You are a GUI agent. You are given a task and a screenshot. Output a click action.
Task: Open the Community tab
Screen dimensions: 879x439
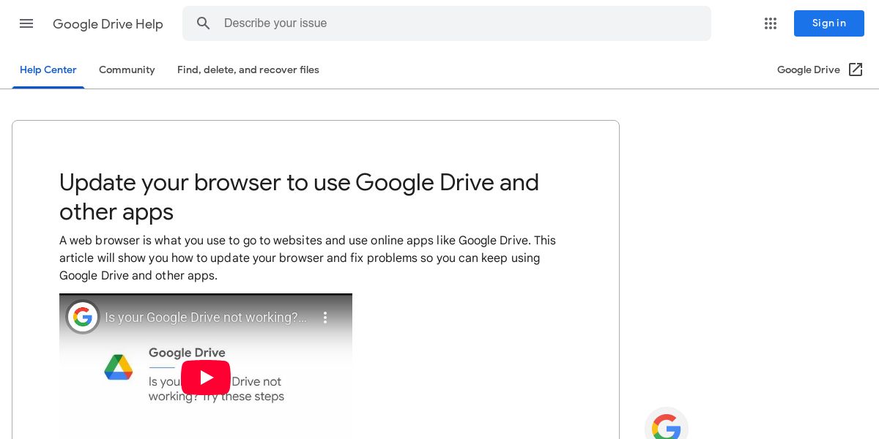click(127, 70)
